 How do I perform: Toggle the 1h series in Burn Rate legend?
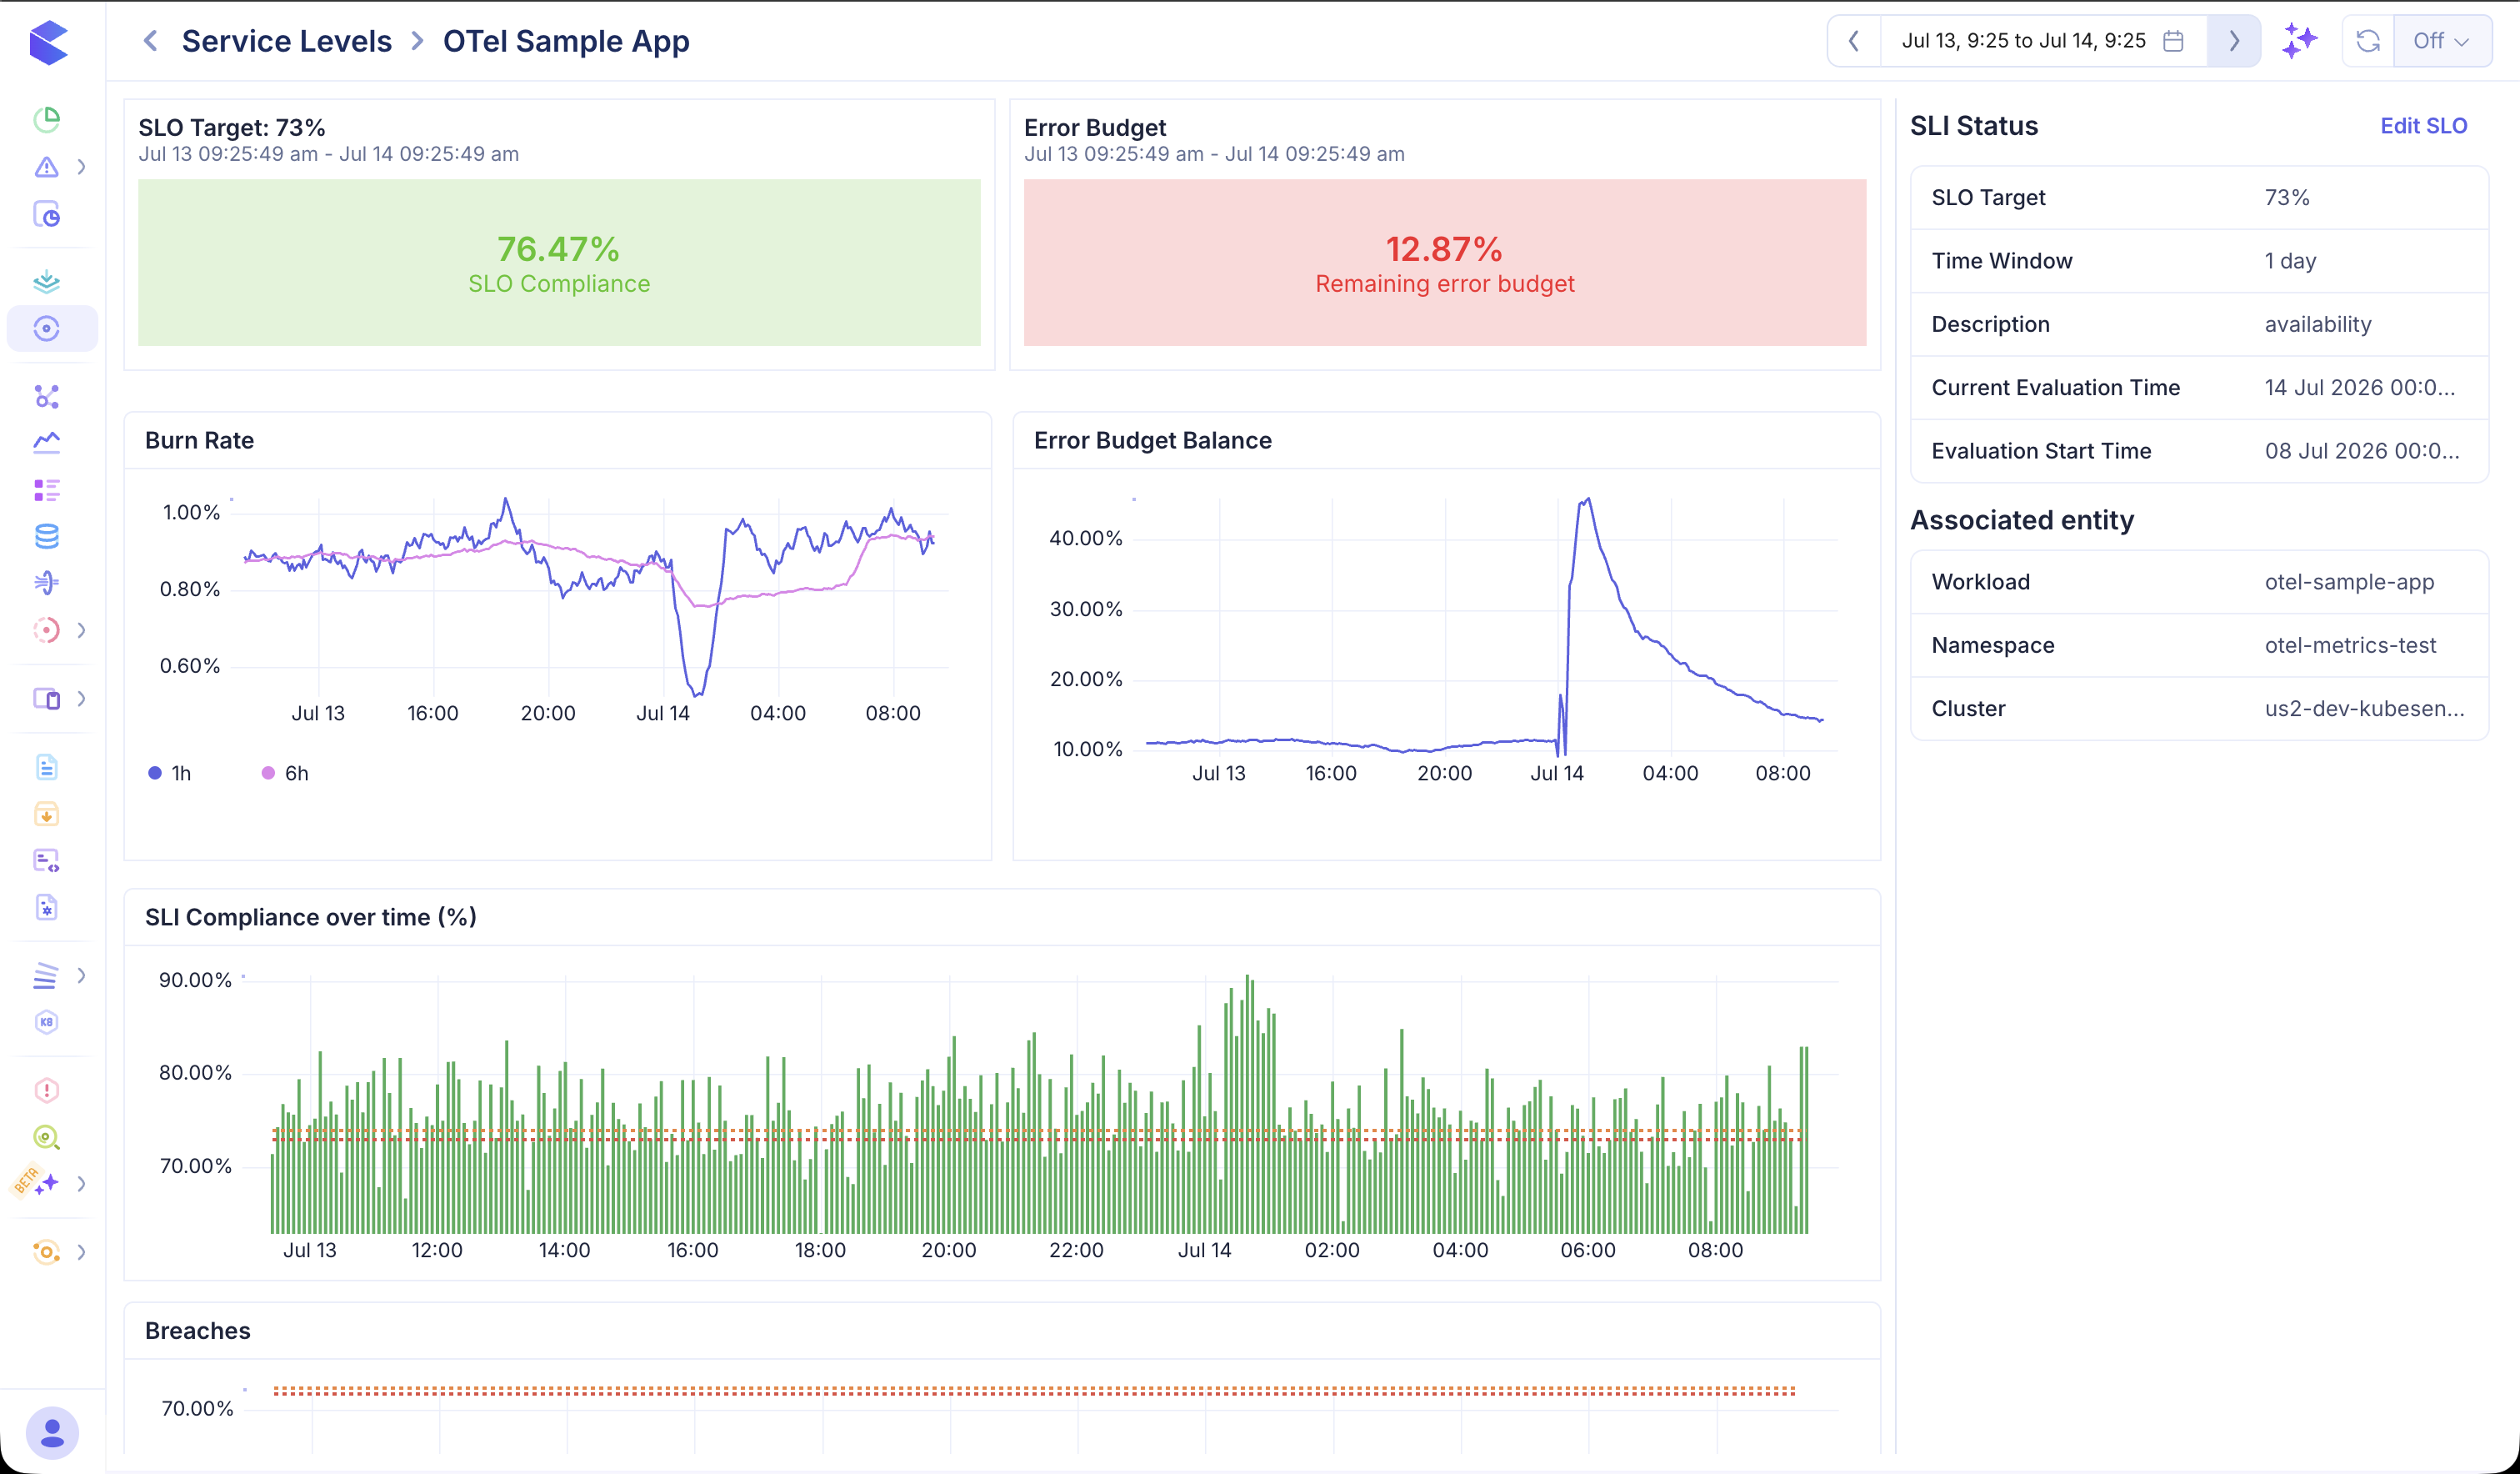click(x=170, y=774)
